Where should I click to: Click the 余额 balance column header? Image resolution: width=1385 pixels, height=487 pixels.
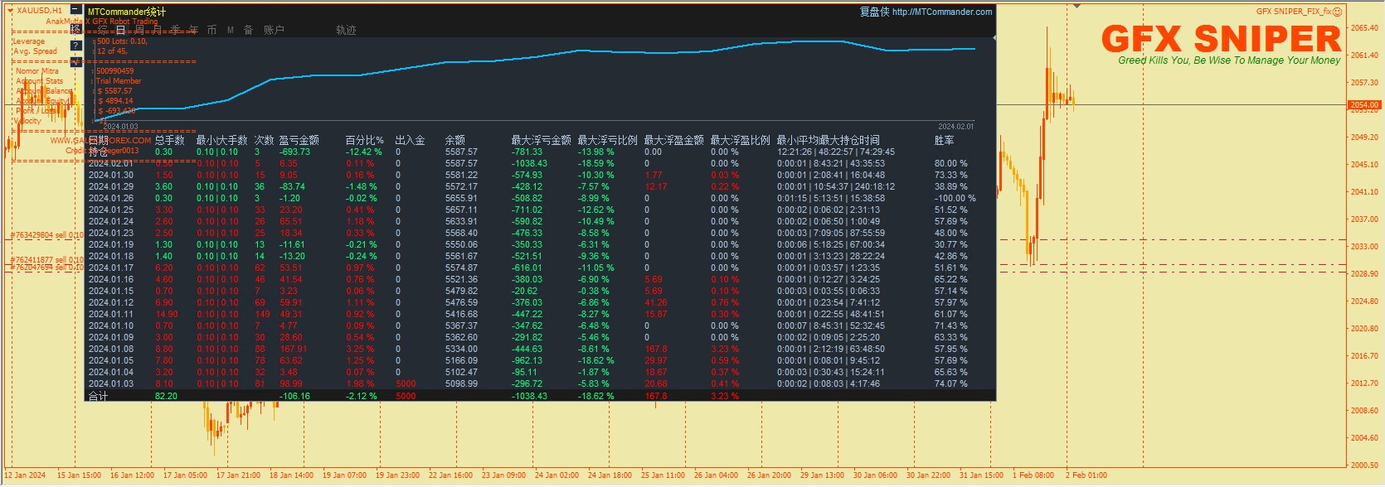tap(454, 140)
